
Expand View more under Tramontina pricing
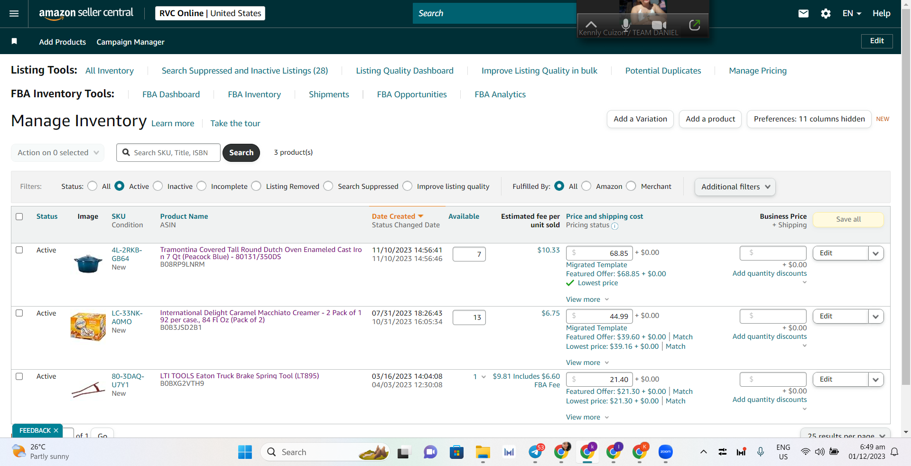click(x=587, y=299)
